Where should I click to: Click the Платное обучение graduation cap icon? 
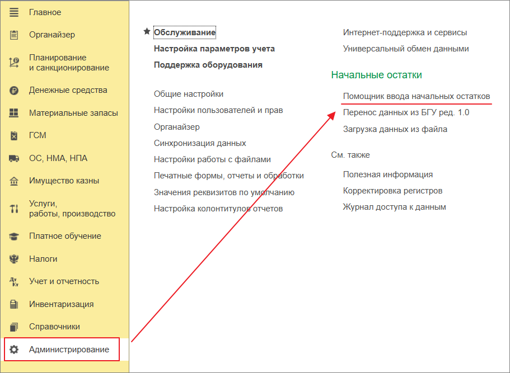(x=13, y=235)
